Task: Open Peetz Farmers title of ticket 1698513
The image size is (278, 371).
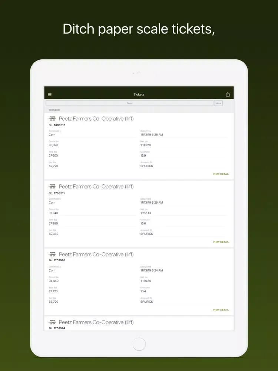Action: [96, 119]
